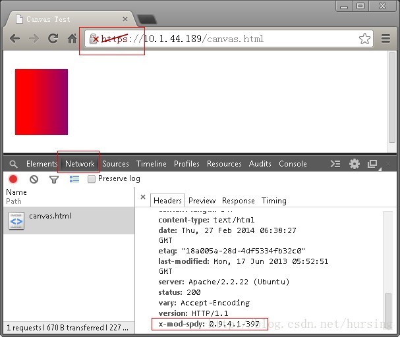Open the Timeline panel
The height and width of the screenshot is (337, 400).
(x=152, y=164)
